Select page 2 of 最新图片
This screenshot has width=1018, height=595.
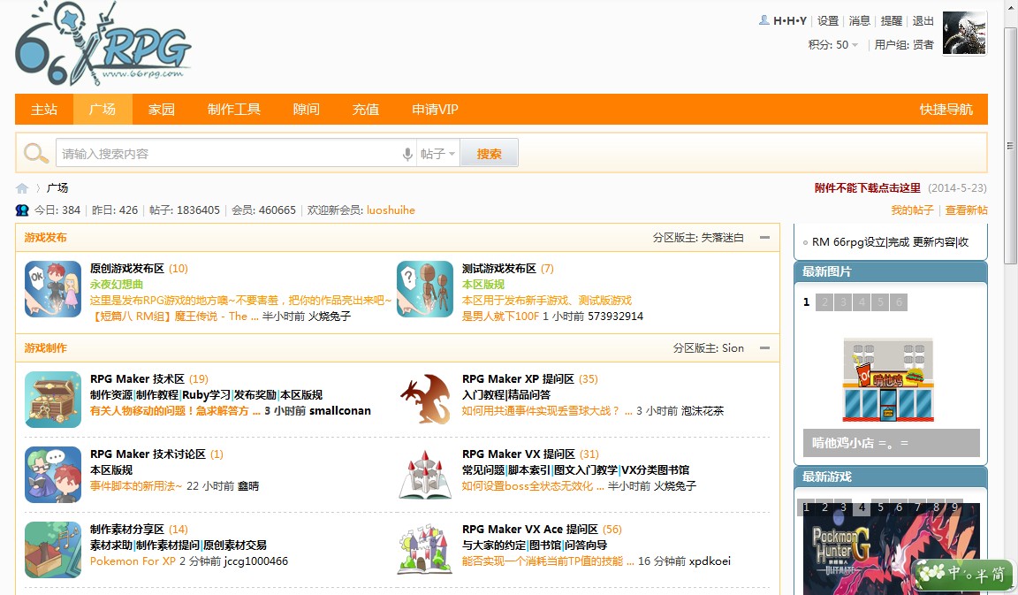coord(824,302)
